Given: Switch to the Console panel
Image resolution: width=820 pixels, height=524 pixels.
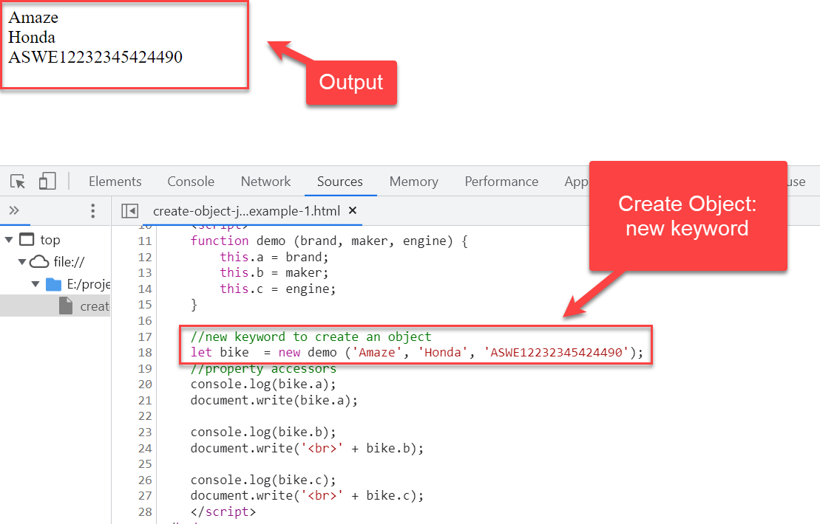Looking at the screenshot, I should pos(190,181).
